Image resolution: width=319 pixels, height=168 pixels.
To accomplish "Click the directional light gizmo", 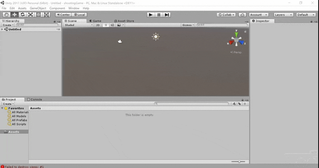I will click(156, 37).
